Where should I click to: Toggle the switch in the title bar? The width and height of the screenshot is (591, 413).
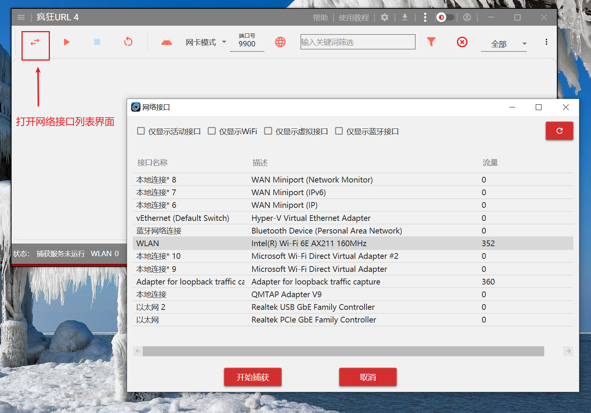click(445, 17)
